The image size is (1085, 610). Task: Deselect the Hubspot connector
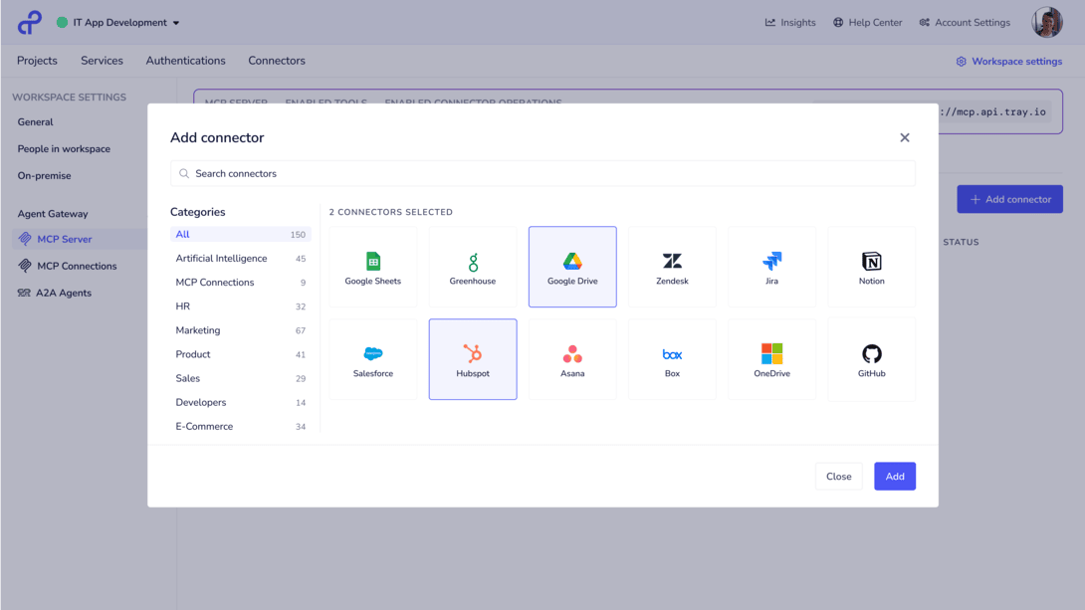pyautogui.click(x=473, y=359)
